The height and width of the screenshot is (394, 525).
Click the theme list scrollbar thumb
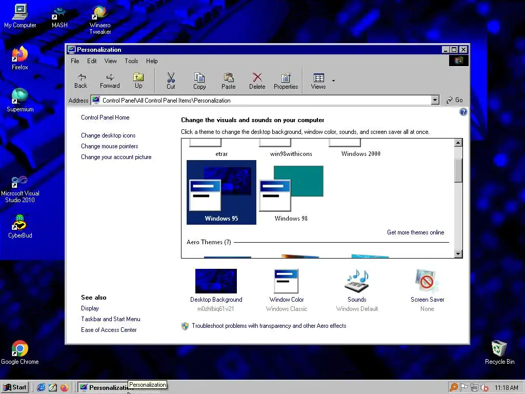point(458,170)
